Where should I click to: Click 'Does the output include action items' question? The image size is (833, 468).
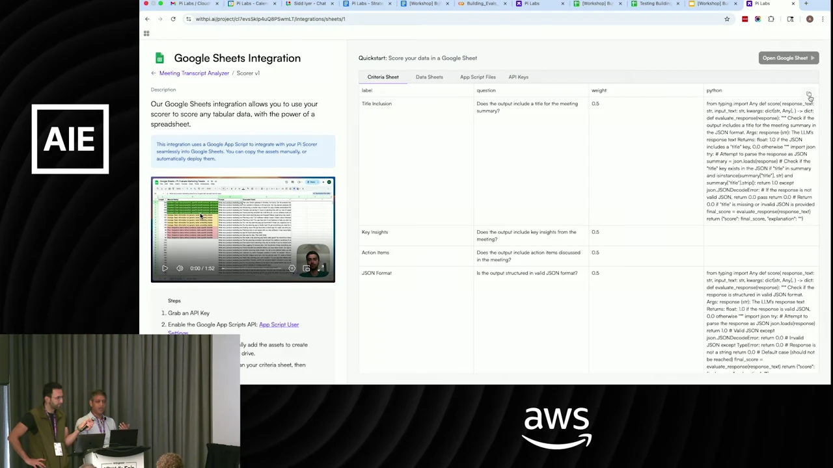pyautogui.click(x=528, y=256)
